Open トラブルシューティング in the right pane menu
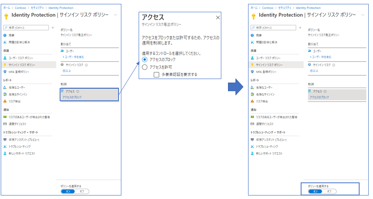This screenshot has height=199, width=373. coord(267,147)
